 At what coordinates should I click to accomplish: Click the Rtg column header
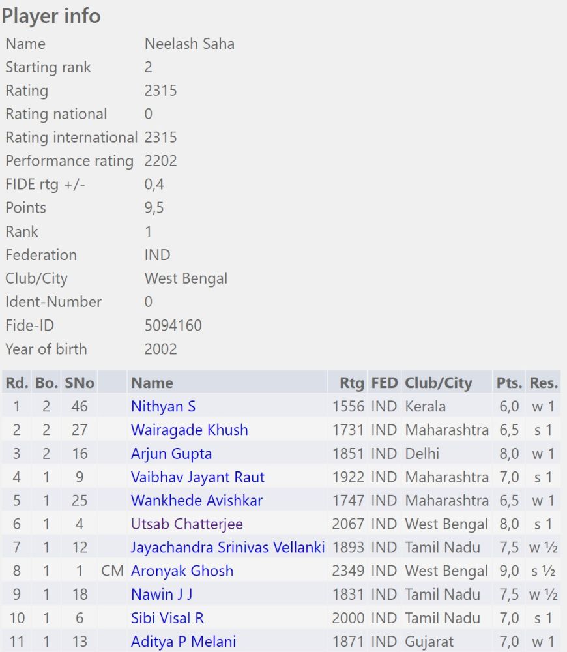pos(351,383)
